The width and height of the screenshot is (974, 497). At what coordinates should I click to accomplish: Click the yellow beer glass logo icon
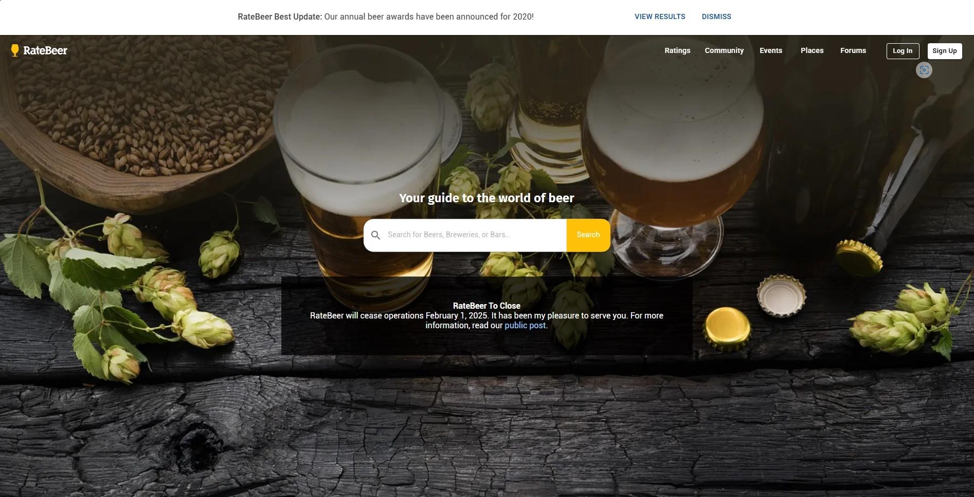15,50
